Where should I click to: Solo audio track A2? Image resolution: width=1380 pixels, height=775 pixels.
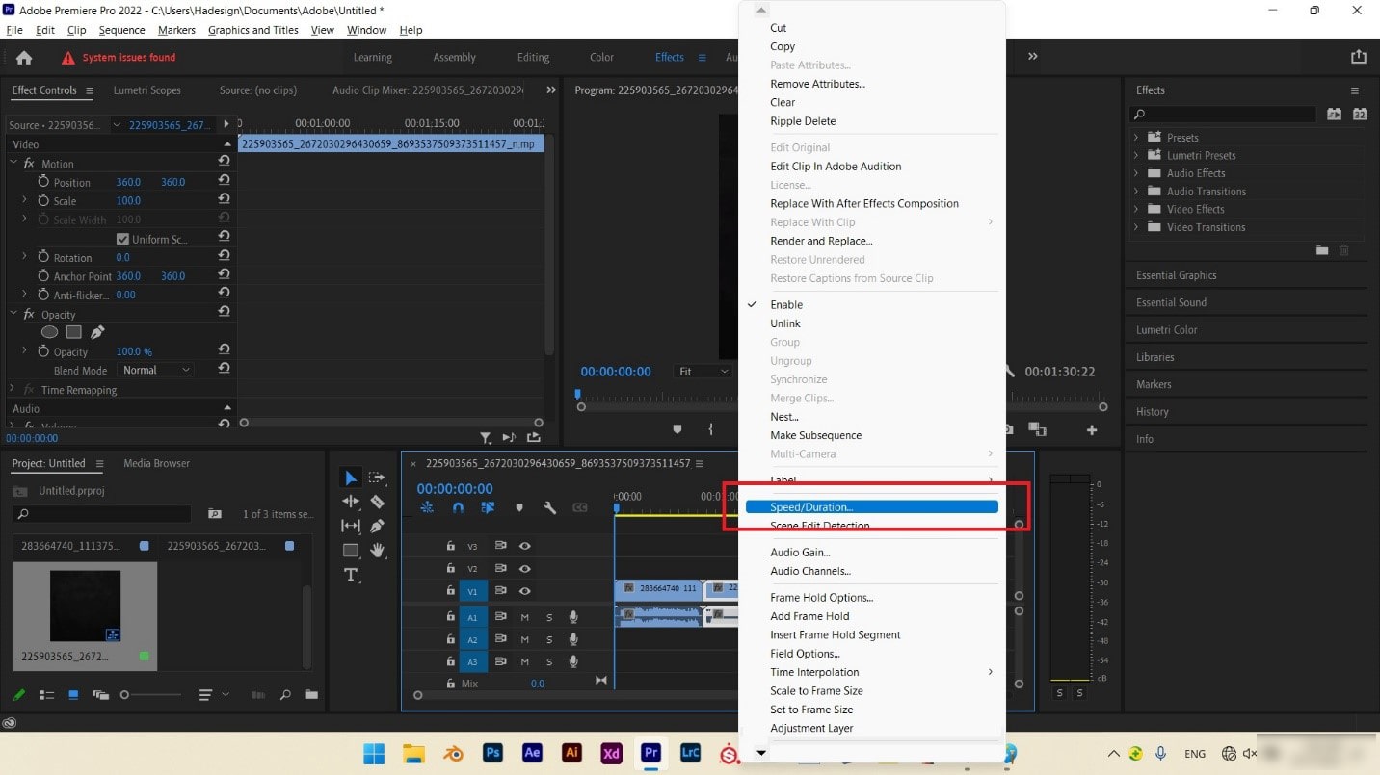(549, 639)
